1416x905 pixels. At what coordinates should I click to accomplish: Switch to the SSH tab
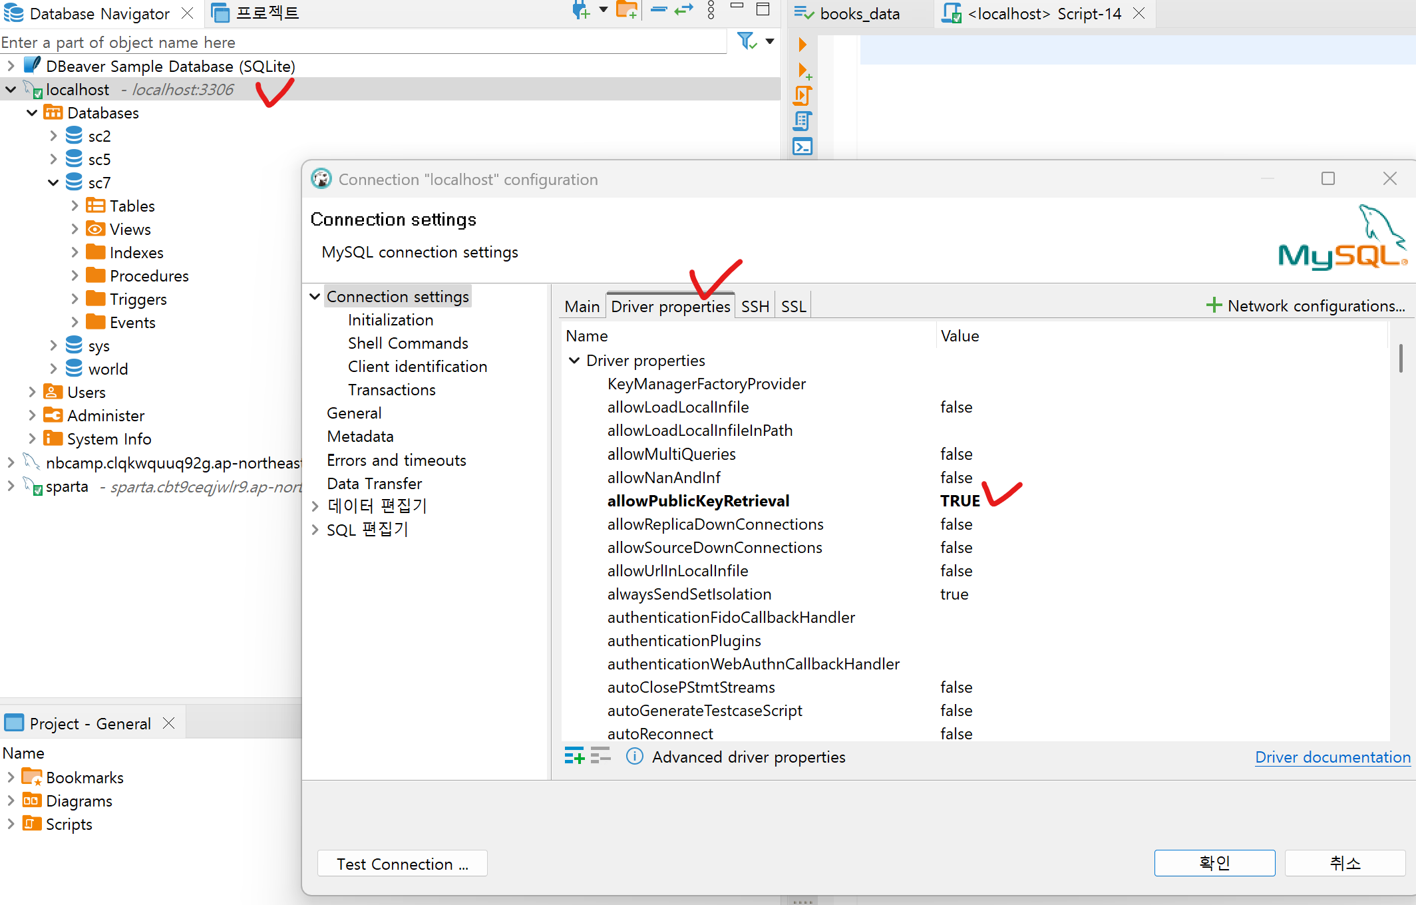click(x=755, y=307)
